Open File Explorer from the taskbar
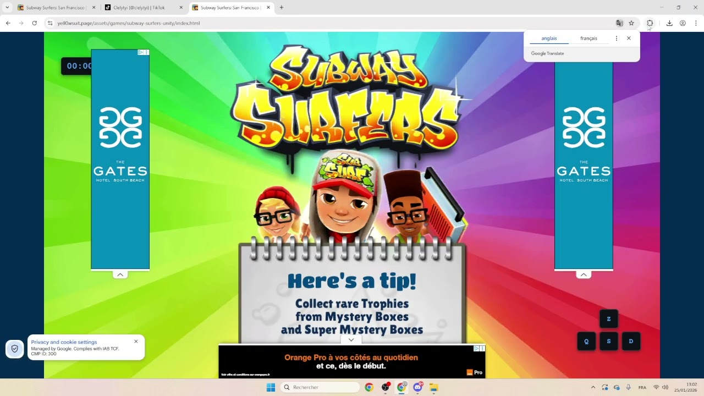This screenshot has height=396, width=704. pyautogui.click(x=434, y=387)
